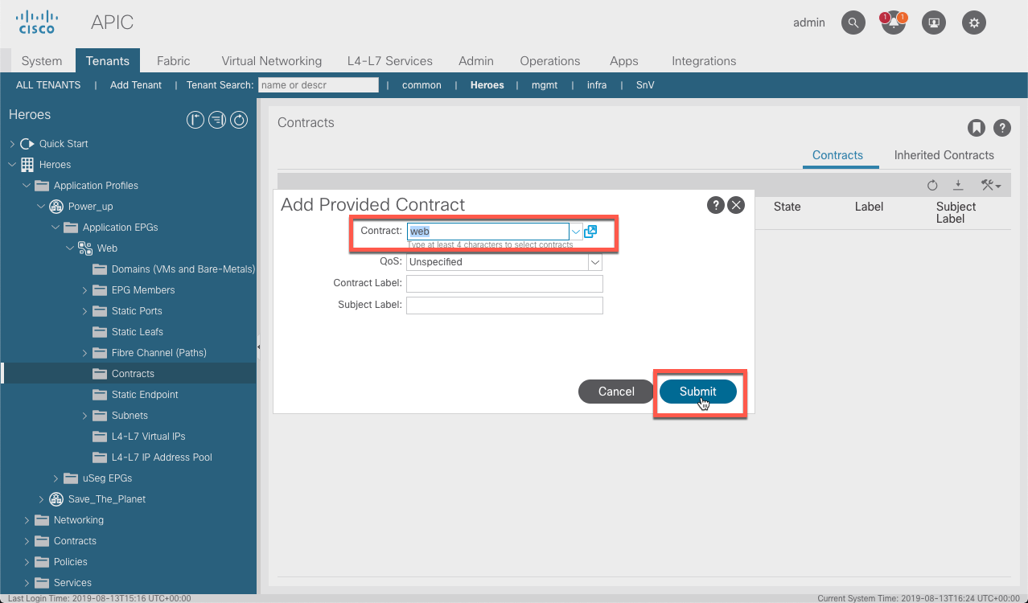Open help for the Contracts view
The width and height of the screenshot is (1028, 603).
[1001, 128]
